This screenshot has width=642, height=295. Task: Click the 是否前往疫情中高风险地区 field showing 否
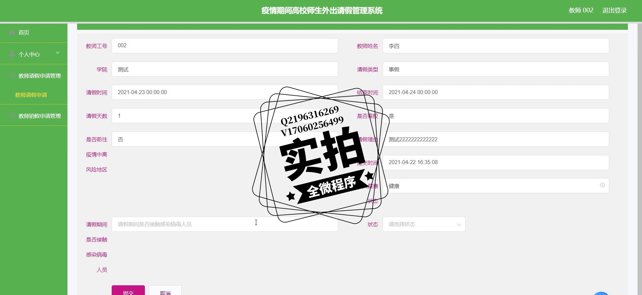pyautogui.click(x=225, y=139)
